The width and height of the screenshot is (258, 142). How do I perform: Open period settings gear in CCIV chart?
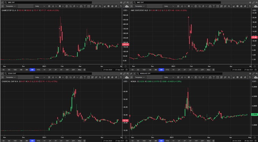pyautogui.click(x=84, y=141)
